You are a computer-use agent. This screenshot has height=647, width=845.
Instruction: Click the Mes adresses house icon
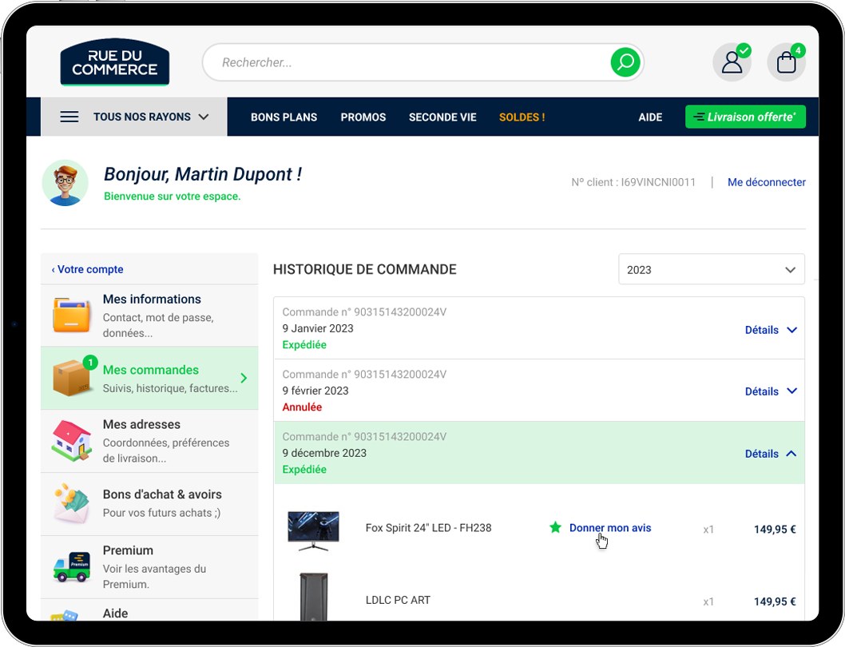coord(72,440)
